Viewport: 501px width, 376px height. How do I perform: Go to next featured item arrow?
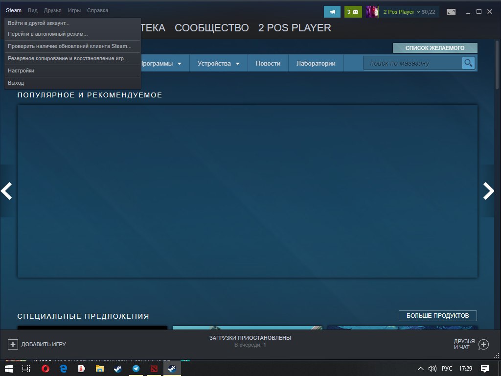coord(489,191)
